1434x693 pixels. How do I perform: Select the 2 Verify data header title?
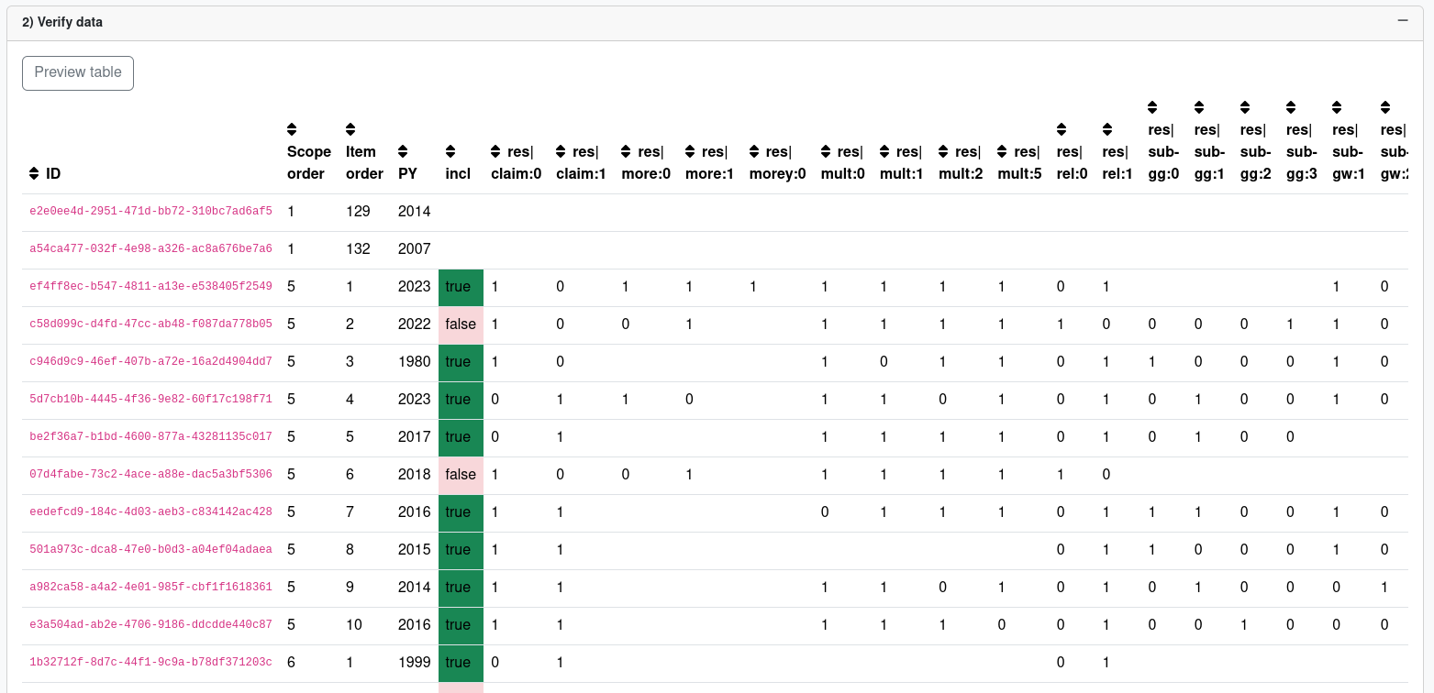tap(62, 22)
